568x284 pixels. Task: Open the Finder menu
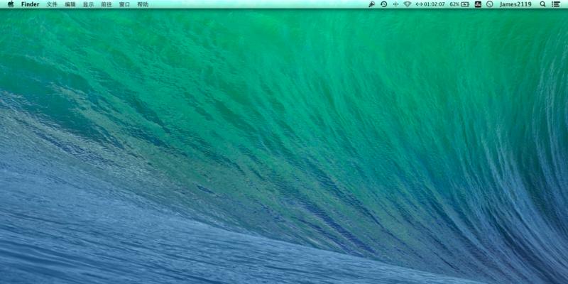(30, 4)
